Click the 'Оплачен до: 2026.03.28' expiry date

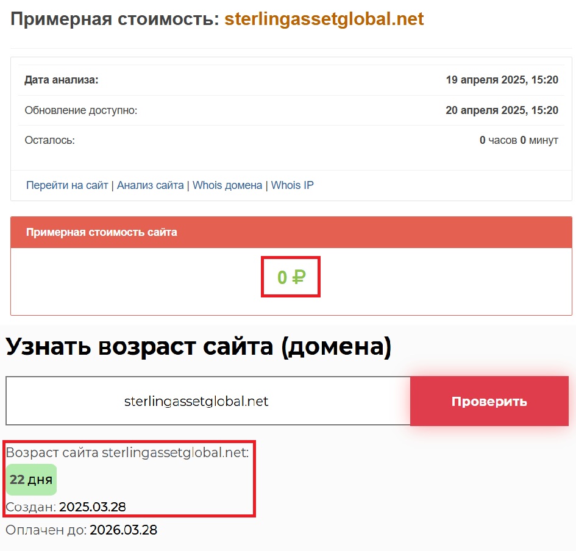(x=81, y=530)
